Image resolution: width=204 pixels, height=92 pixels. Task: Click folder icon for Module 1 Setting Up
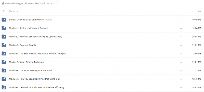click(4, 28)
